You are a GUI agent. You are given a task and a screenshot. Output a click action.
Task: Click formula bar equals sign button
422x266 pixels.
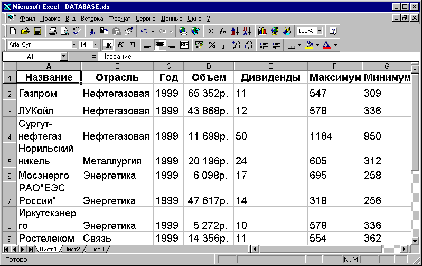(93, 57)
